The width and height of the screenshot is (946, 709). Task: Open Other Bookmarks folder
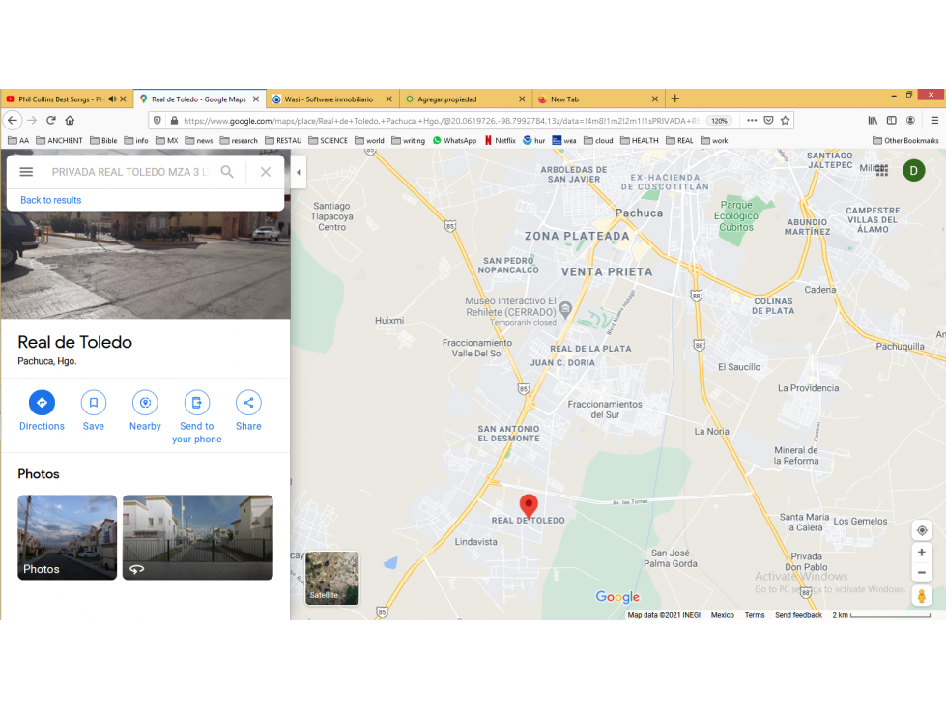[905, 140]
